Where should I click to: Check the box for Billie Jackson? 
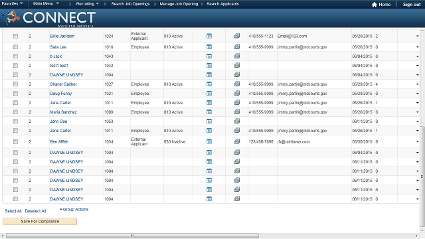(x=15, y=36)
